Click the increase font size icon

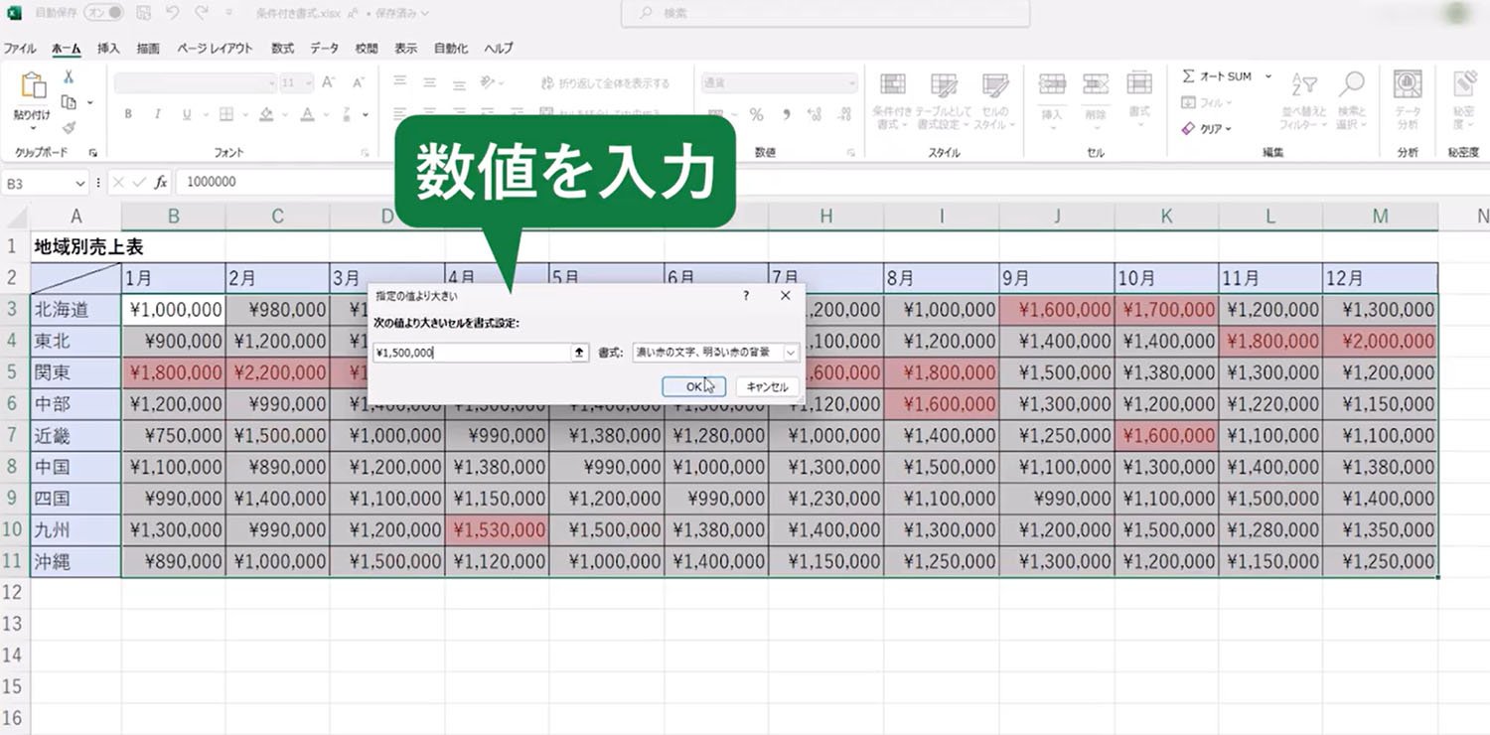pyautogui.click(x=329, y=83)
